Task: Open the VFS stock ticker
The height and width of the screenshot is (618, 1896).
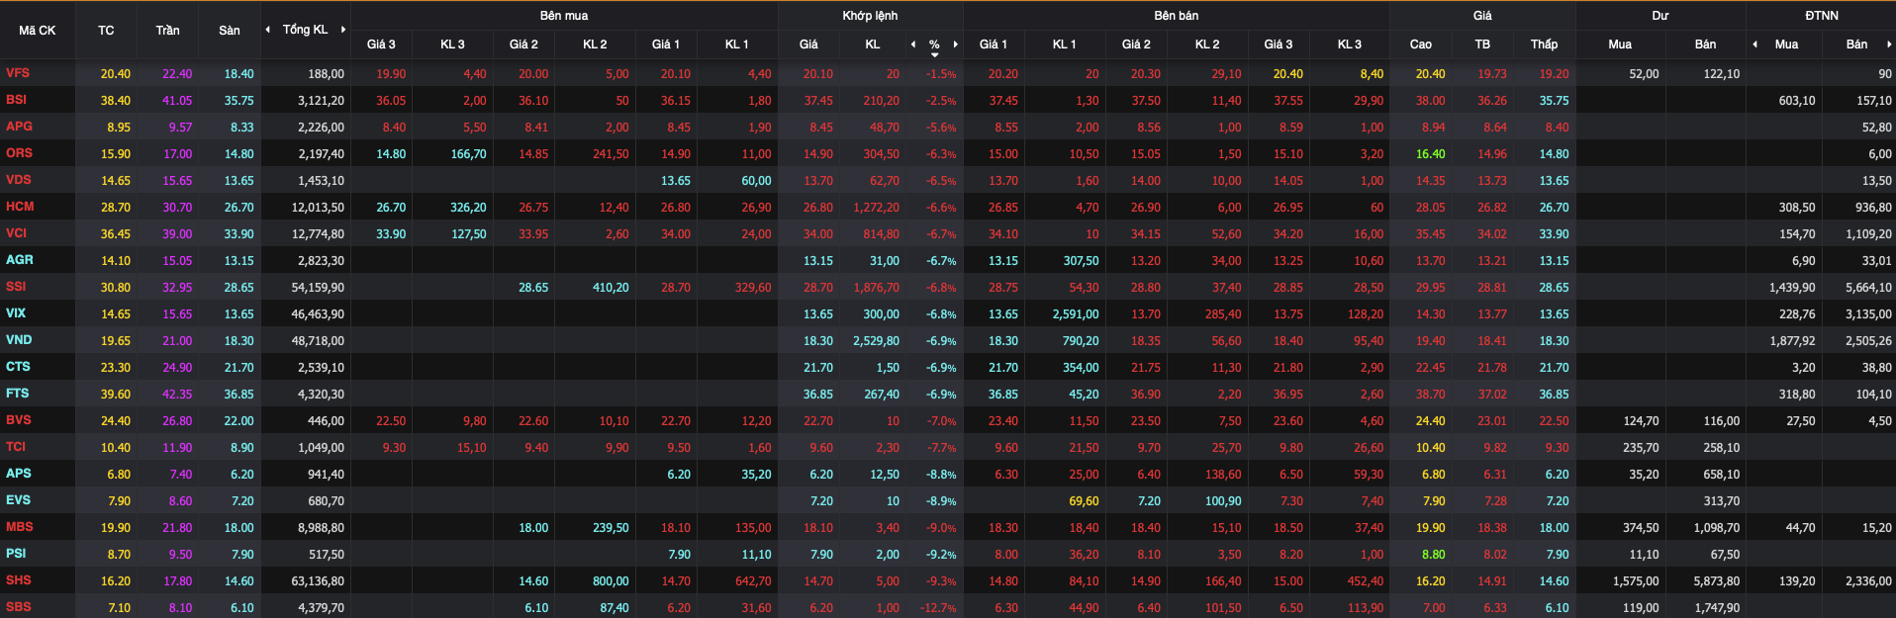Action: tap(18, 73)
